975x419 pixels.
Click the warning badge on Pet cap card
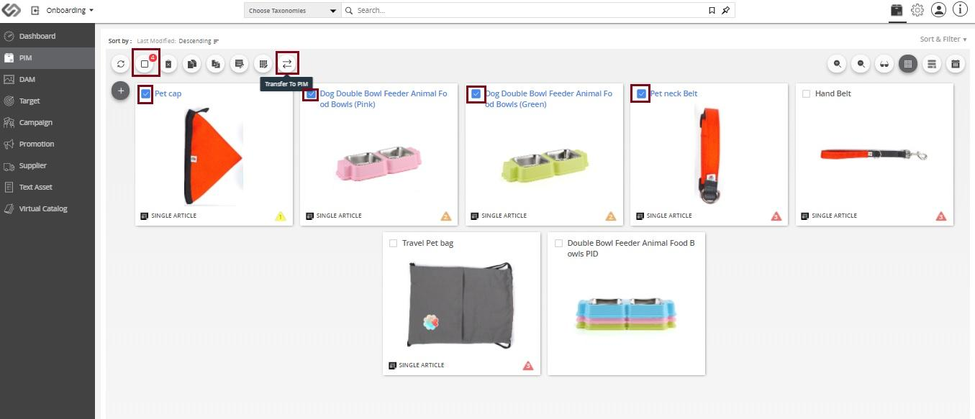point(281,216)
